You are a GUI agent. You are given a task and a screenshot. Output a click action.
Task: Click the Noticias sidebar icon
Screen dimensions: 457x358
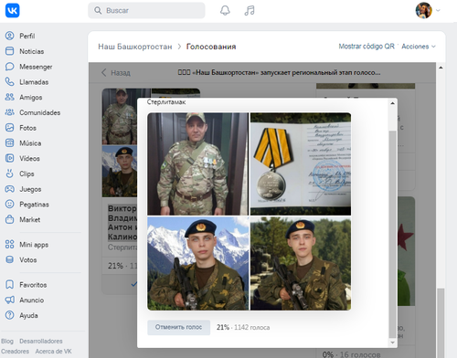[x=10, y=51]
